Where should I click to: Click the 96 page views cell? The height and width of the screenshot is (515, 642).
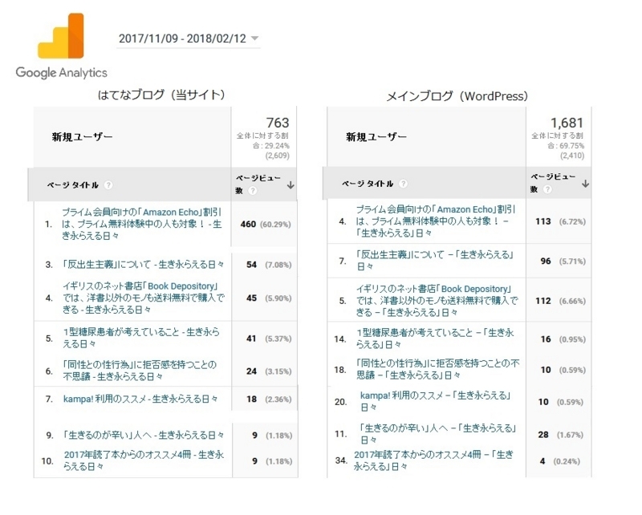point(546,261)
